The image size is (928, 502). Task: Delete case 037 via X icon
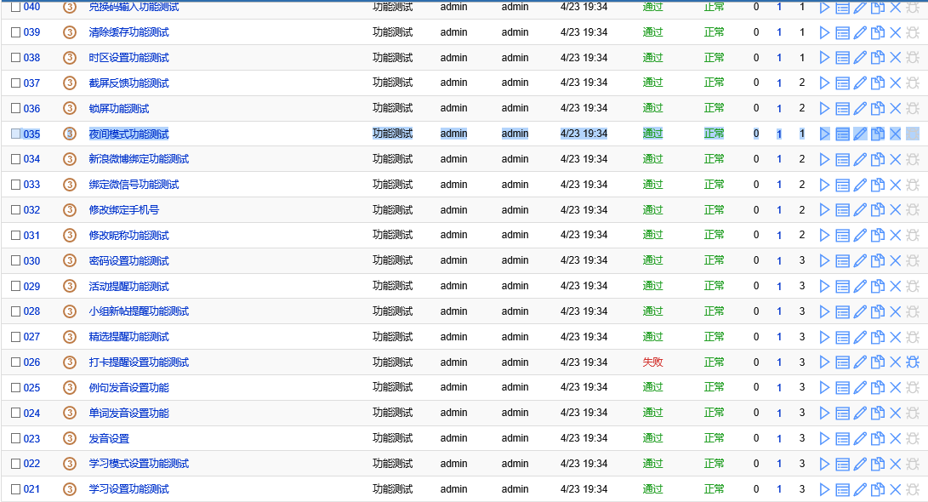click(x=896, y=83)
